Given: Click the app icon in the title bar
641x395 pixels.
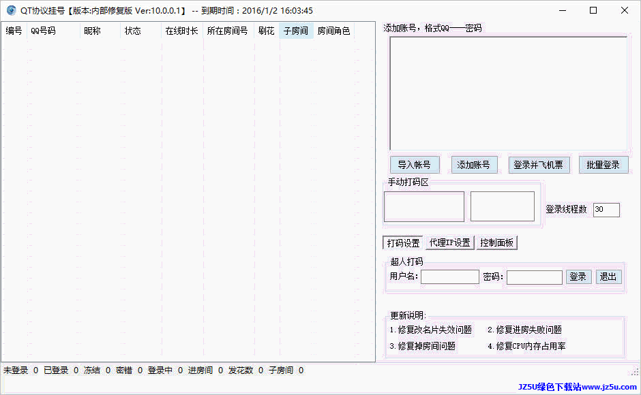Looking at the screenshot, I should [11, 10].
